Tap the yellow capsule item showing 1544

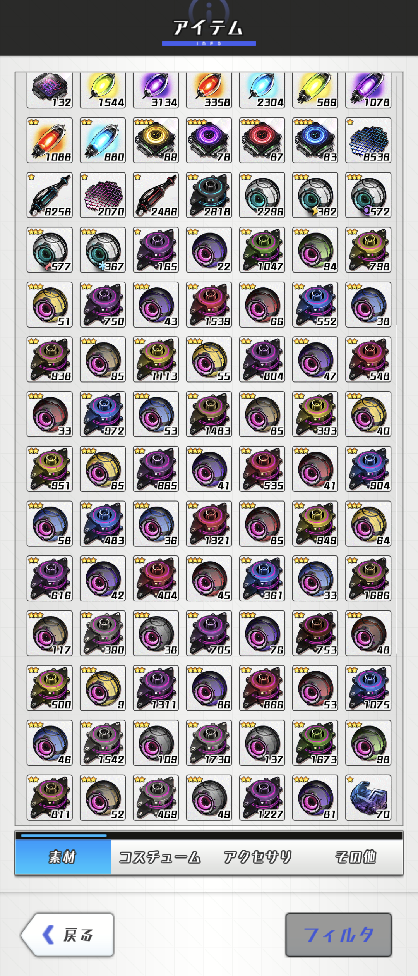coord(103,90)
